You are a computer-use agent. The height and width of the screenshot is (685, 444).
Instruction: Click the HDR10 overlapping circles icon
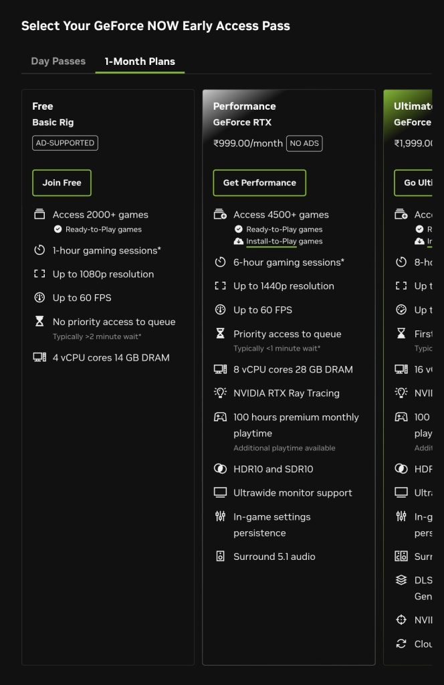[220, 469]
